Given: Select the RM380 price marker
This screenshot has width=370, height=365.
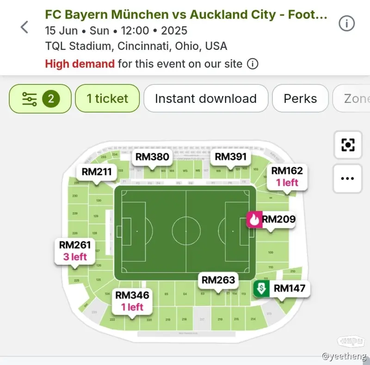Looking at the screenshot, I should (x=152, y=157).
